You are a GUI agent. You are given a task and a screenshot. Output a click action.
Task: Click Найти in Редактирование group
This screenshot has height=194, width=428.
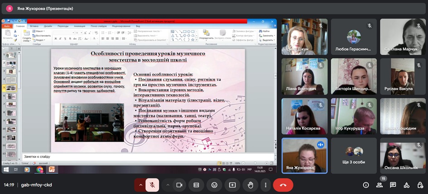pyautogui.click(x=264, y=31)
